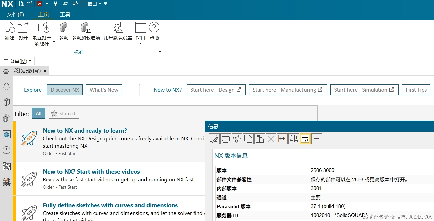Open the notifications bell in resource bar
The height and width of the screenshot is (221, 434).
point(6,86)
